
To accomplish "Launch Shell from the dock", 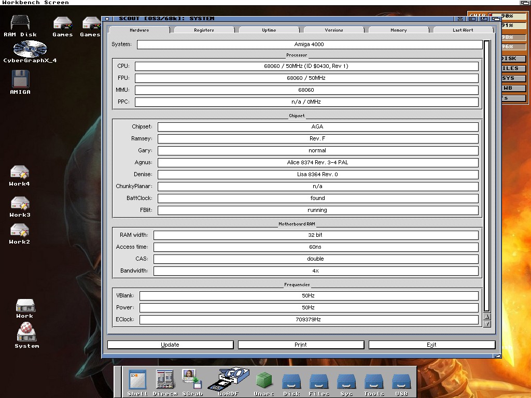I will [x=137, y=383].
